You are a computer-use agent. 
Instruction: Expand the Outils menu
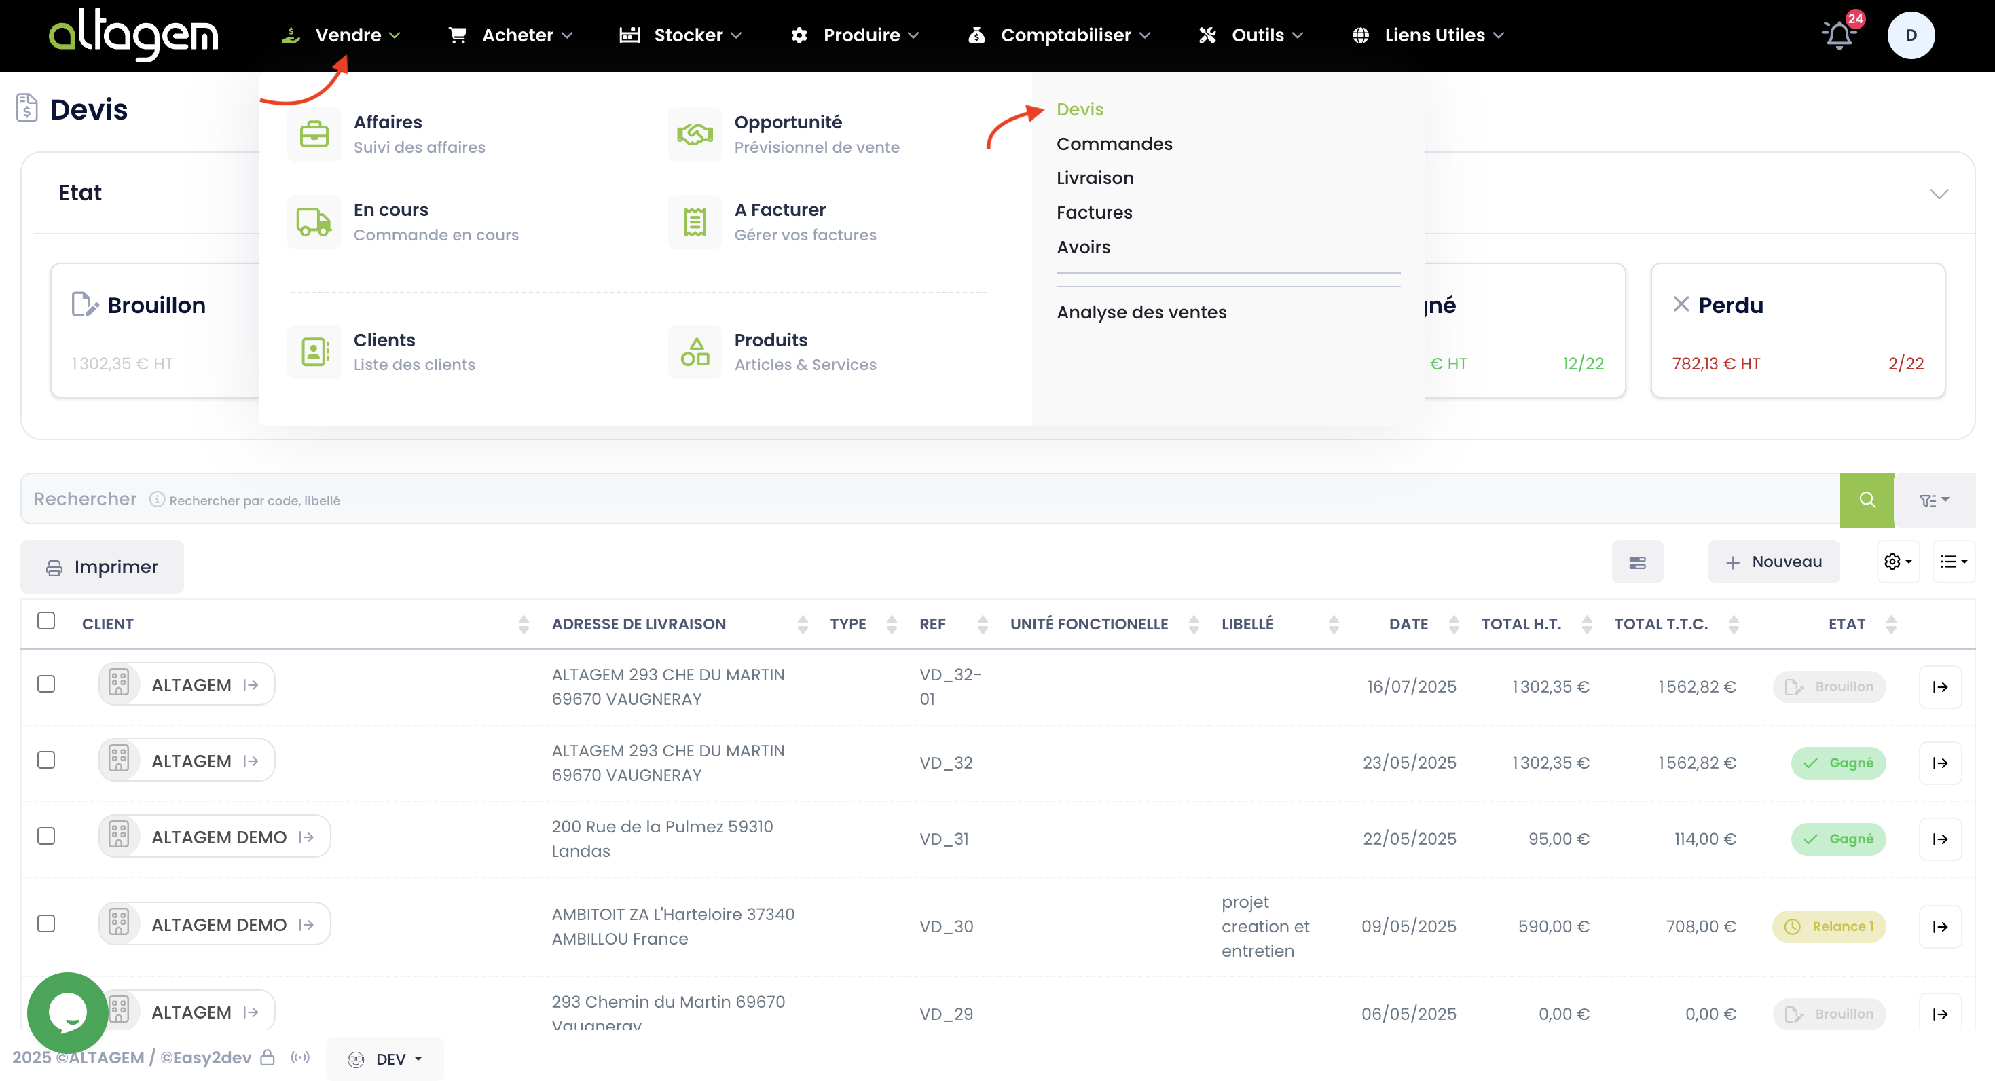click(1251, 35)
